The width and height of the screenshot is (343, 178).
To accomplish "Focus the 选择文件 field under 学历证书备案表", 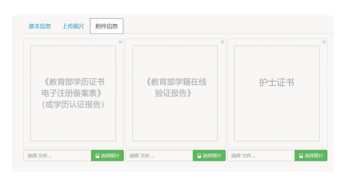I will click(x=57, y=156).
